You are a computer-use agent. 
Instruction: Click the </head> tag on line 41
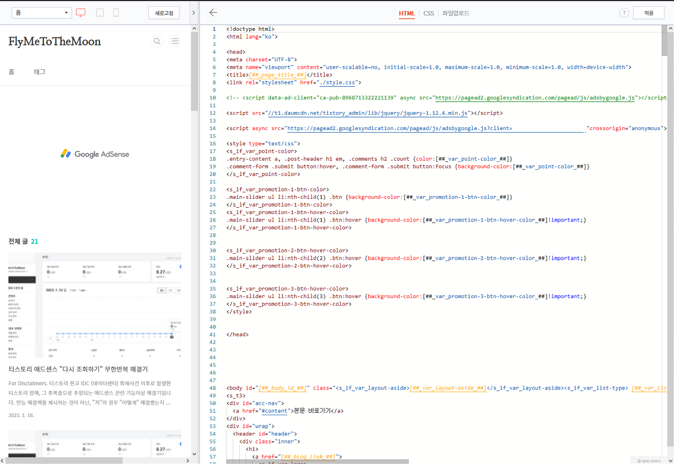coord(238,335)
